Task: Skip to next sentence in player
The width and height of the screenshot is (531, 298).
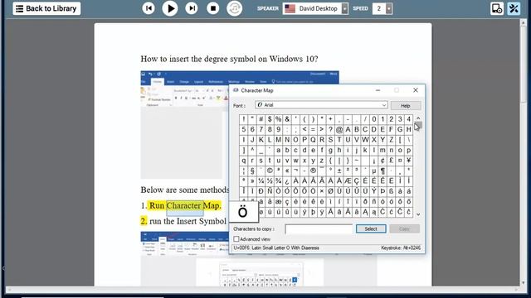Action: click(x=192, y=8)
